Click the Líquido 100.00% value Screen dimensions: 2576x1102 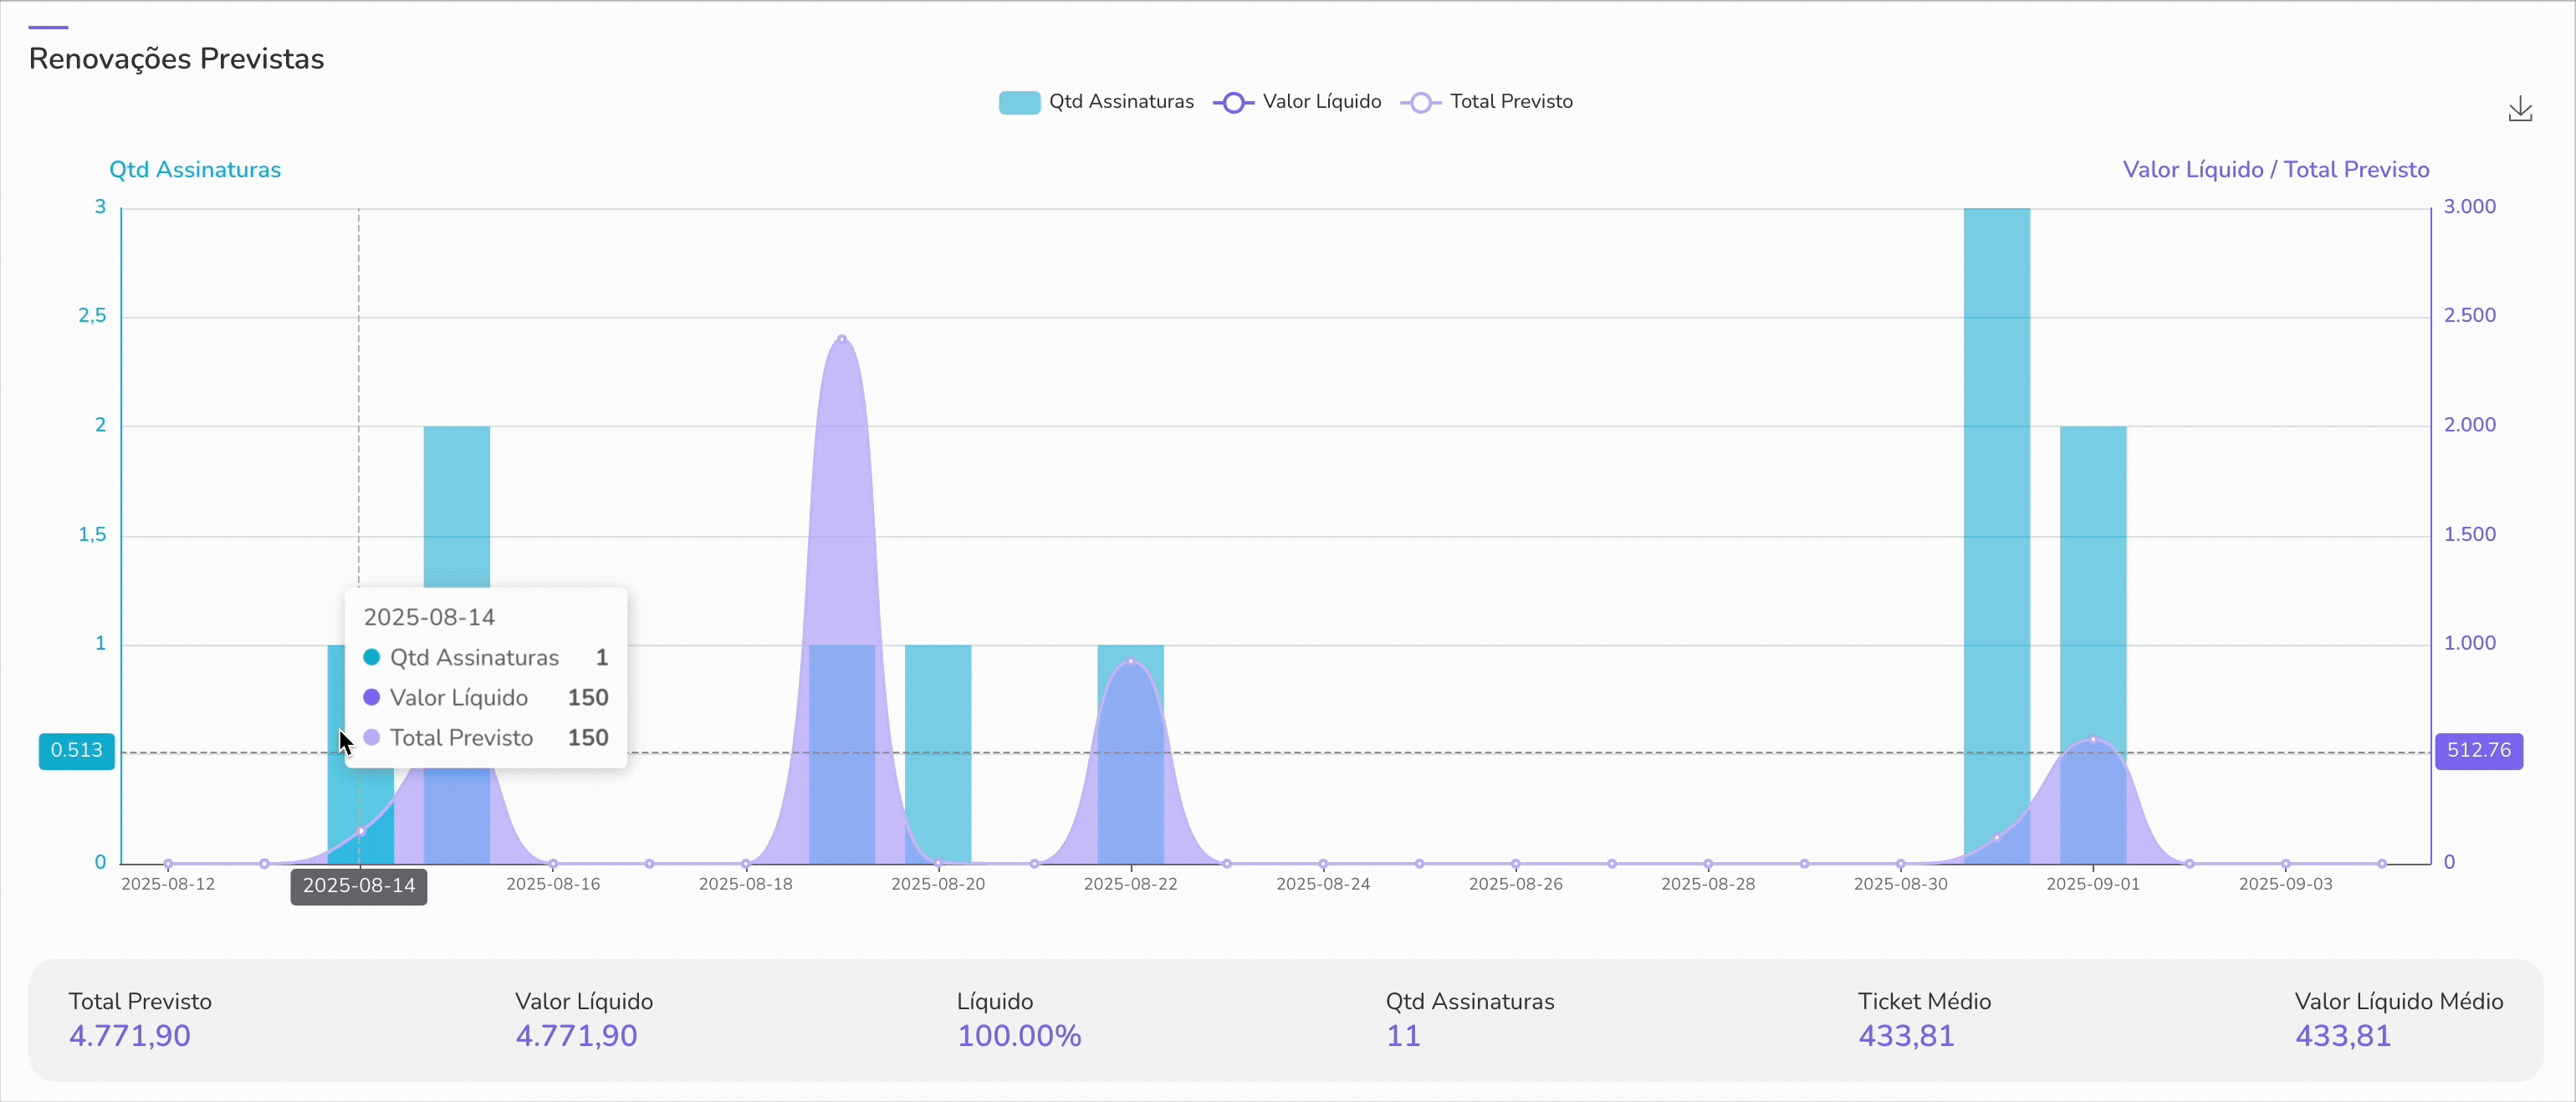point(1019,1036)
